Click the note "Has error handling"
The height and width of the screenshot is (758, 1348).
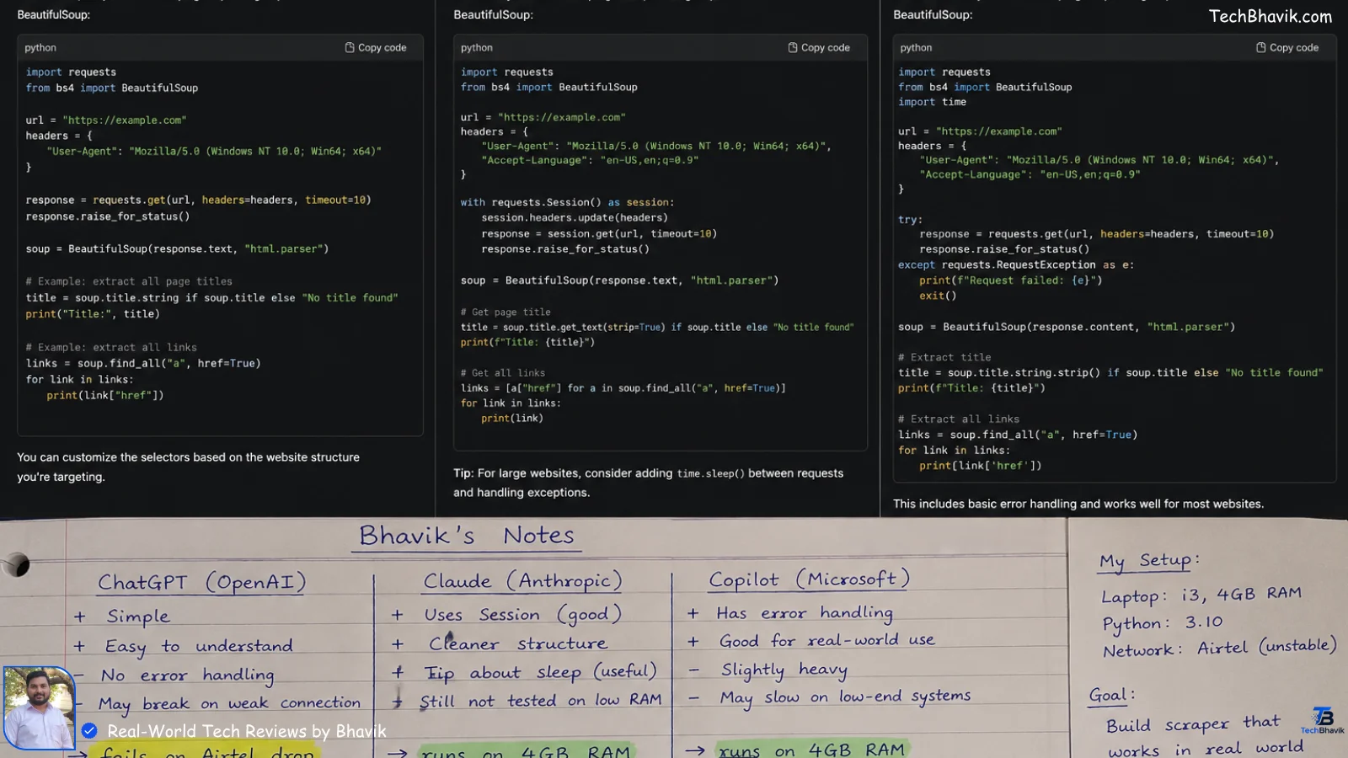tap(805, 613)
